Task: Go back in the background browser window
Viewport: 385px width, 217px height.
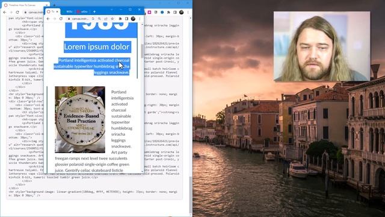Action: point(5,12)
